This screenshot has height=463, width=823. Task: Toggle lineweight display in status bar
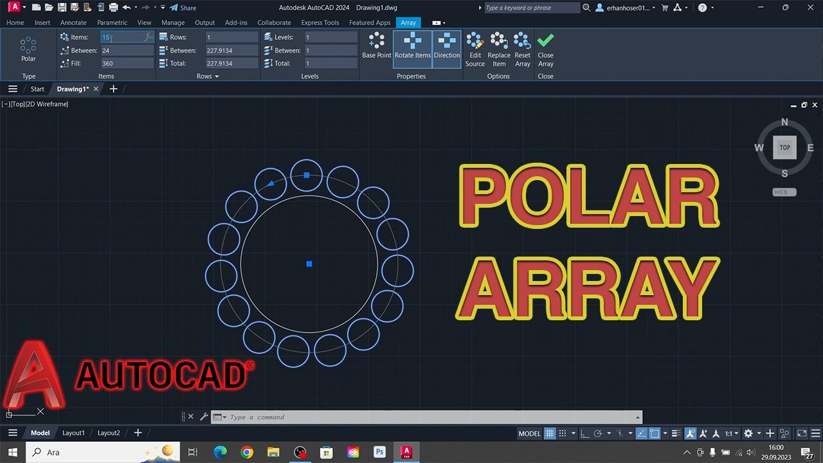676,433
